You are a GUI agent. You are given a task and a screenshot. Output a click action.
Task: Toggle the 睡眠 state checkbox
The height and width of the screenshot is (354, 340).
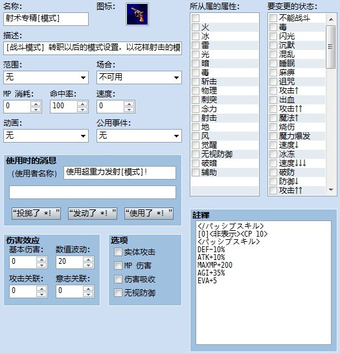pyautogui.click(x=273, y=64)
